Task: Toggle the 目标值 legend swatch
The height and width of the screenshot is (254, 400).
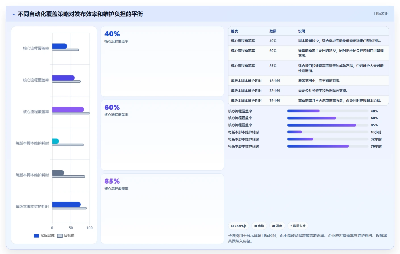Action: (60, 236)
